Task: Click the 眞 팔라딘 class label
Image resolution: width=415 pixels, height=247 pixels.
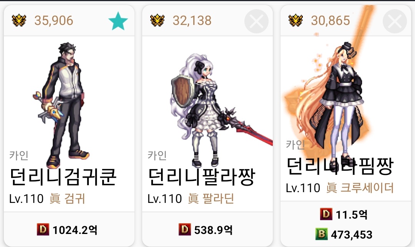Action: [x=211, y=199]
